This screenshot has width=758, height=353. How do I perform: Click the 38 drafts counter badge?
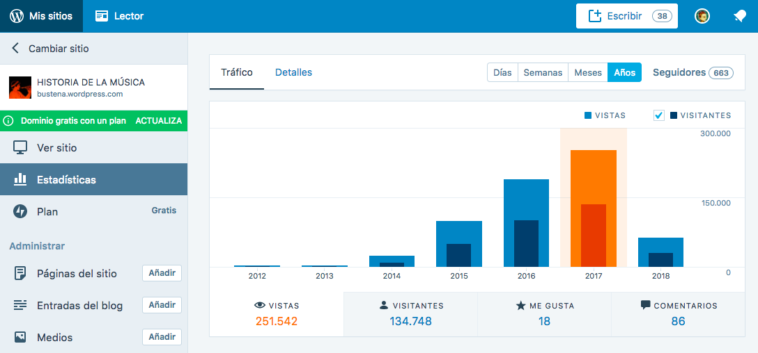(x=663, y=16)
